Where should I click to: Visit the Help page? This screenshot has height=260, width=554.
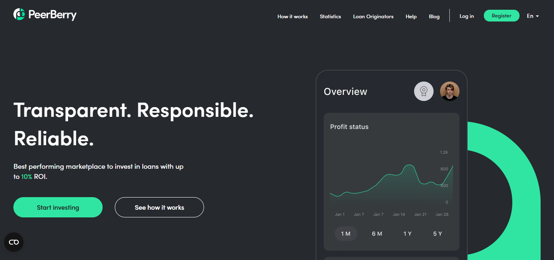coord(411,17)
